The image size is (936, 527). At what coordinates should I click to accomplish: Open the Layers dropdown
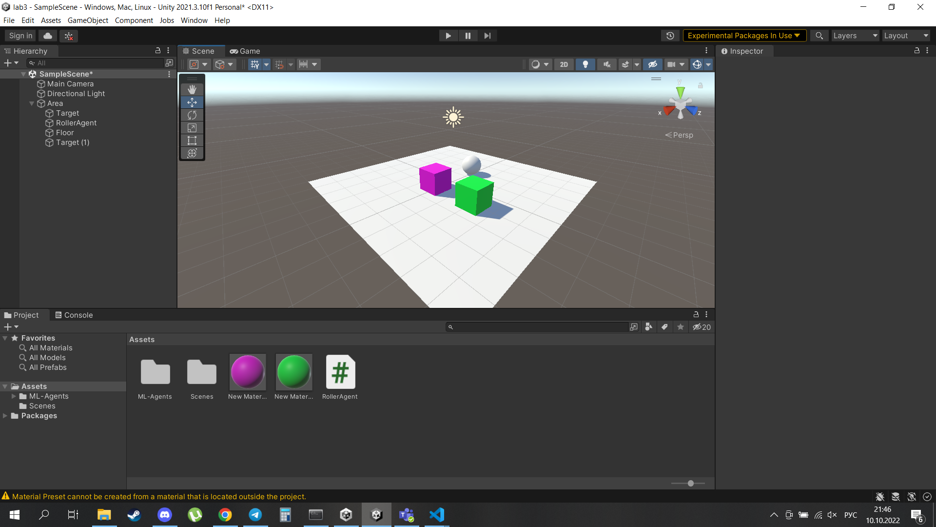tap(855, 36)
